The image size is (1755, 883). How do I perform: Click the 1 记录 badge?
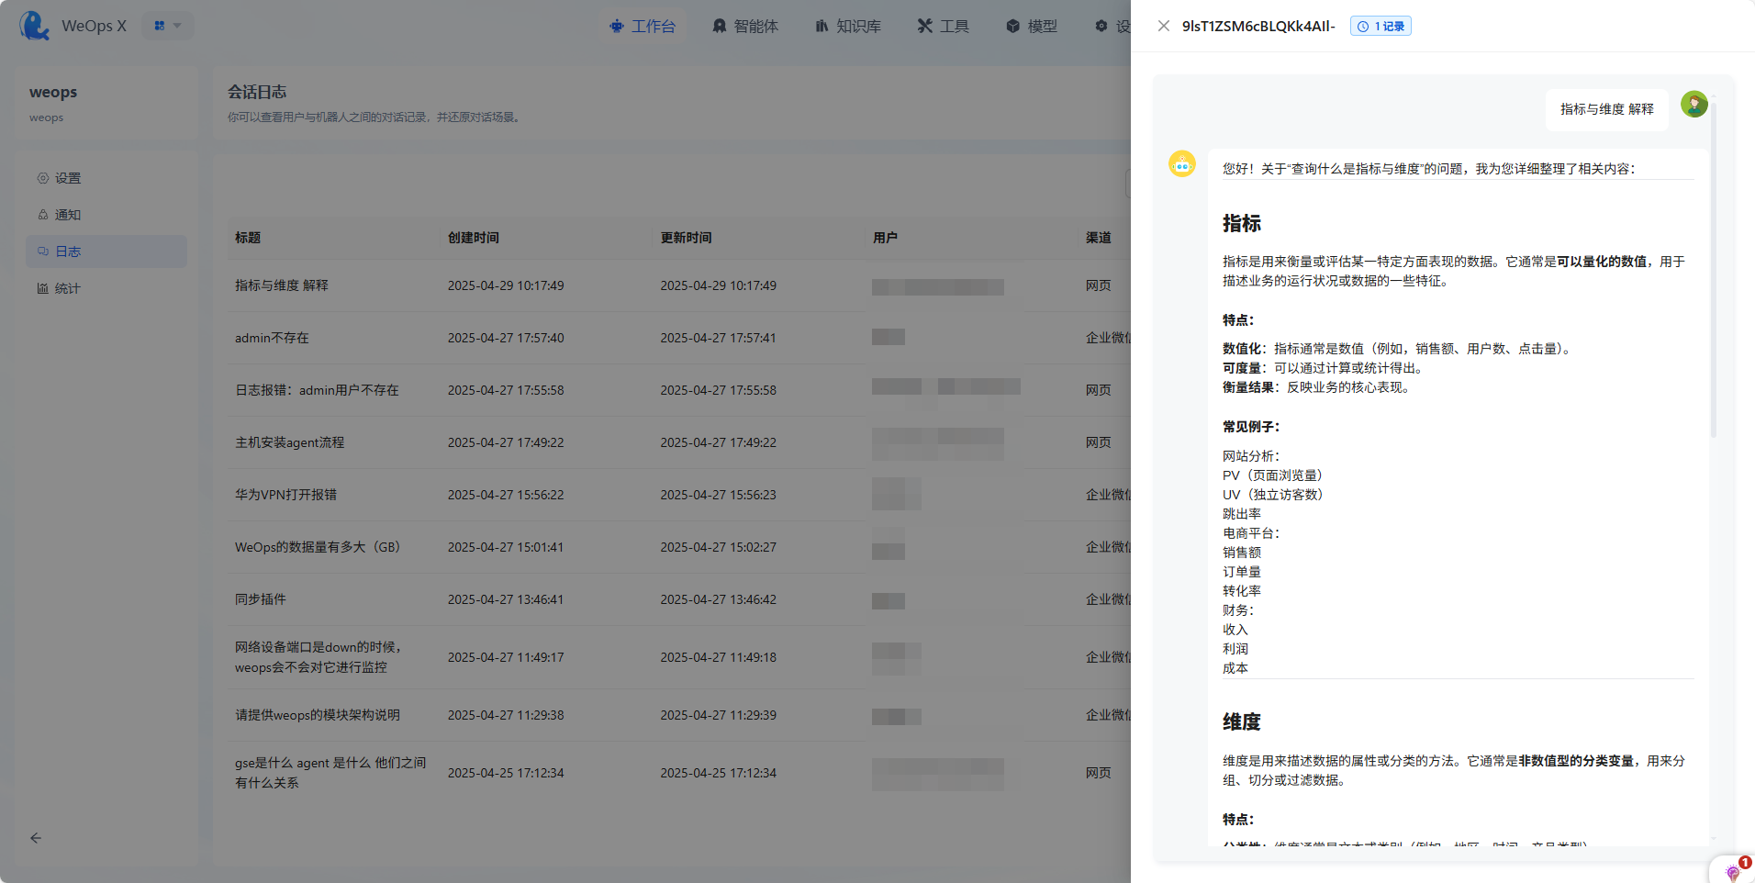(x=1381, y=26)
